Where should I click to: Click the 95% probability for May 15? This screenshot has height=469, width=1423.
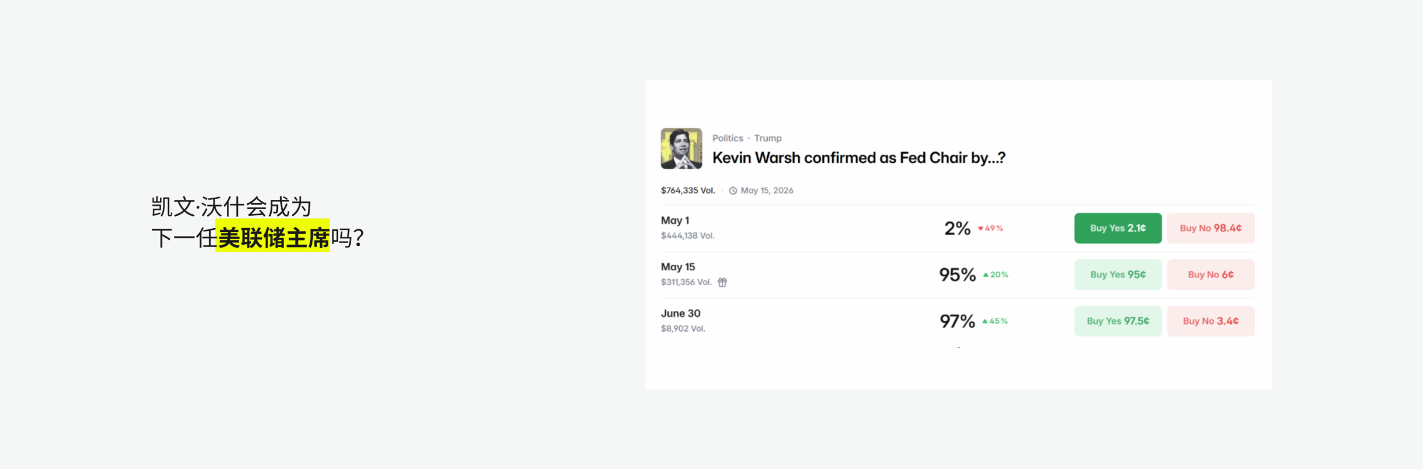pyautogui.click(x=957, y=275)
